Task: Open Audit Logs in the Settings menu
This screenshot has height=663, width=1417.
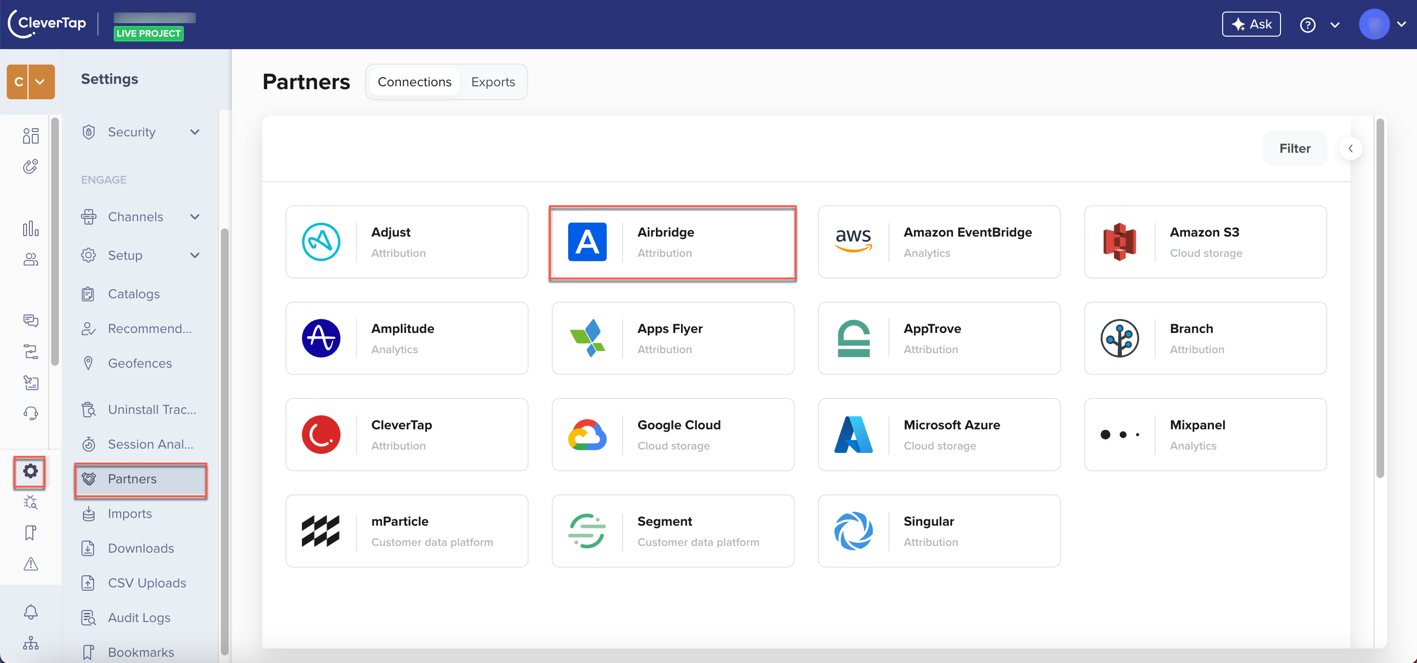Action: tap(140, 617)
